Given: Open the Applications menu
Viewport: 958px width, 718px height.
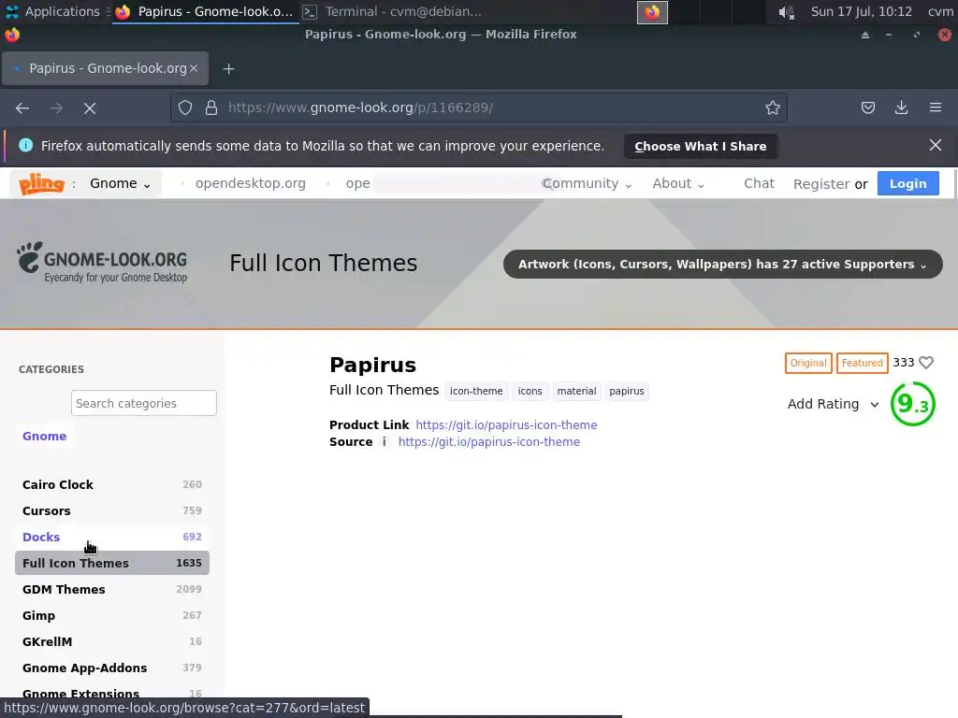Looking at the screenshot, I should (x=52, y=11).
